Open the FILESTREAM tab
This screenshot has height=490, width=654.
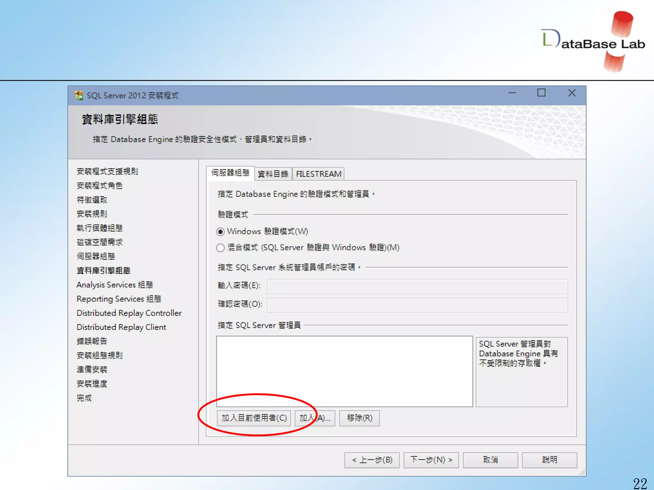click(x=318, y=174)
